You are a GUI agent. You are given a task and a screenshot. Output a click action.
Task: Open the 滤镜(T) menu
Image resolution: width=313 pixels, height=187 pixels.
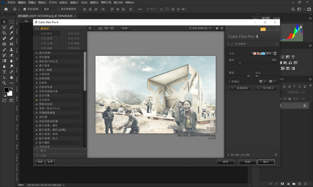click(74, 2)
